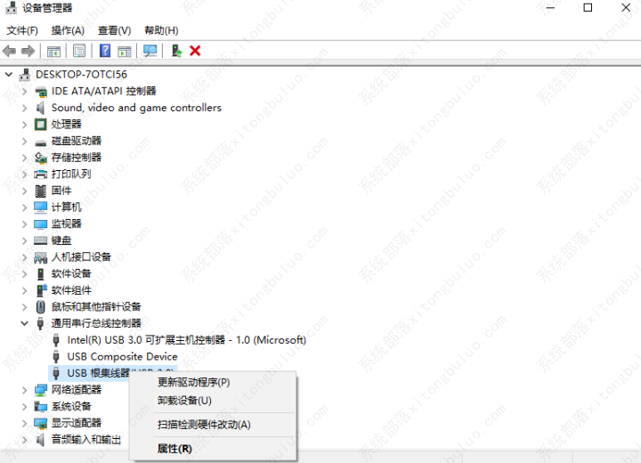Select the 键盘 category in the tree
Image resolution: width=641 pixels, height=463 pixels.
pyautogui.click(x=61, y=240)
